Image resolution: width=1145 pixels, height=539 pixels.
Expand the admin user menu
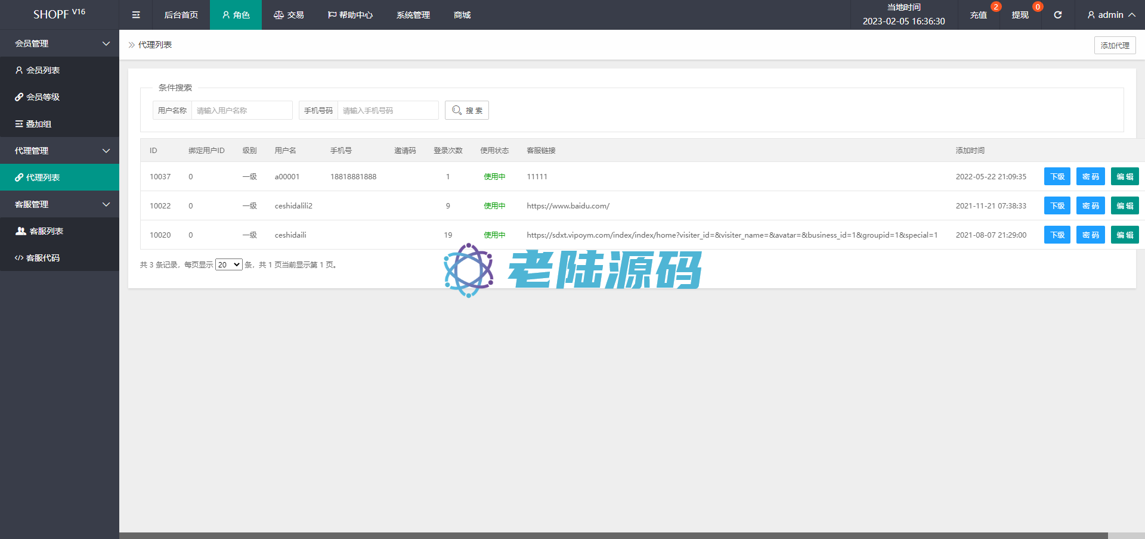coord(1110,15)
